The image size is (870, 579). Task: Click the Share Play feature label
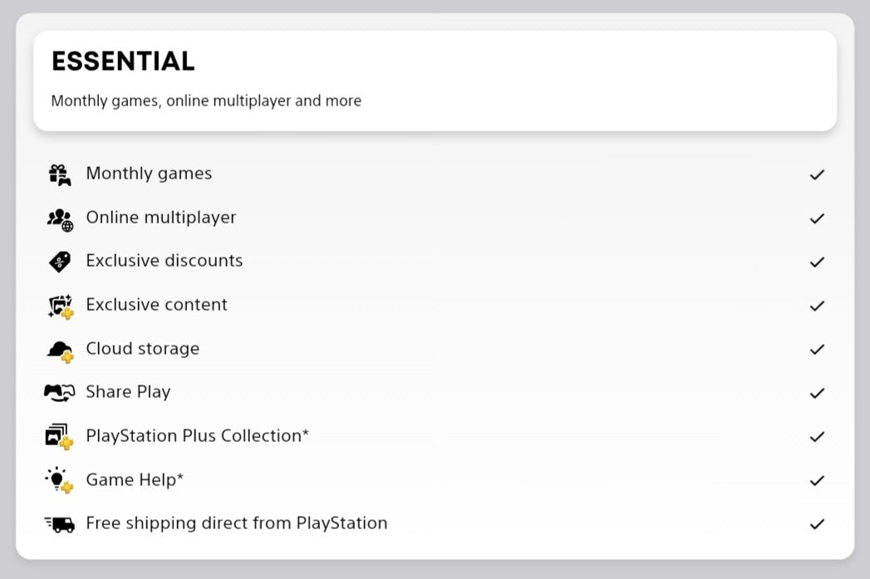click(x=128, y=392)
